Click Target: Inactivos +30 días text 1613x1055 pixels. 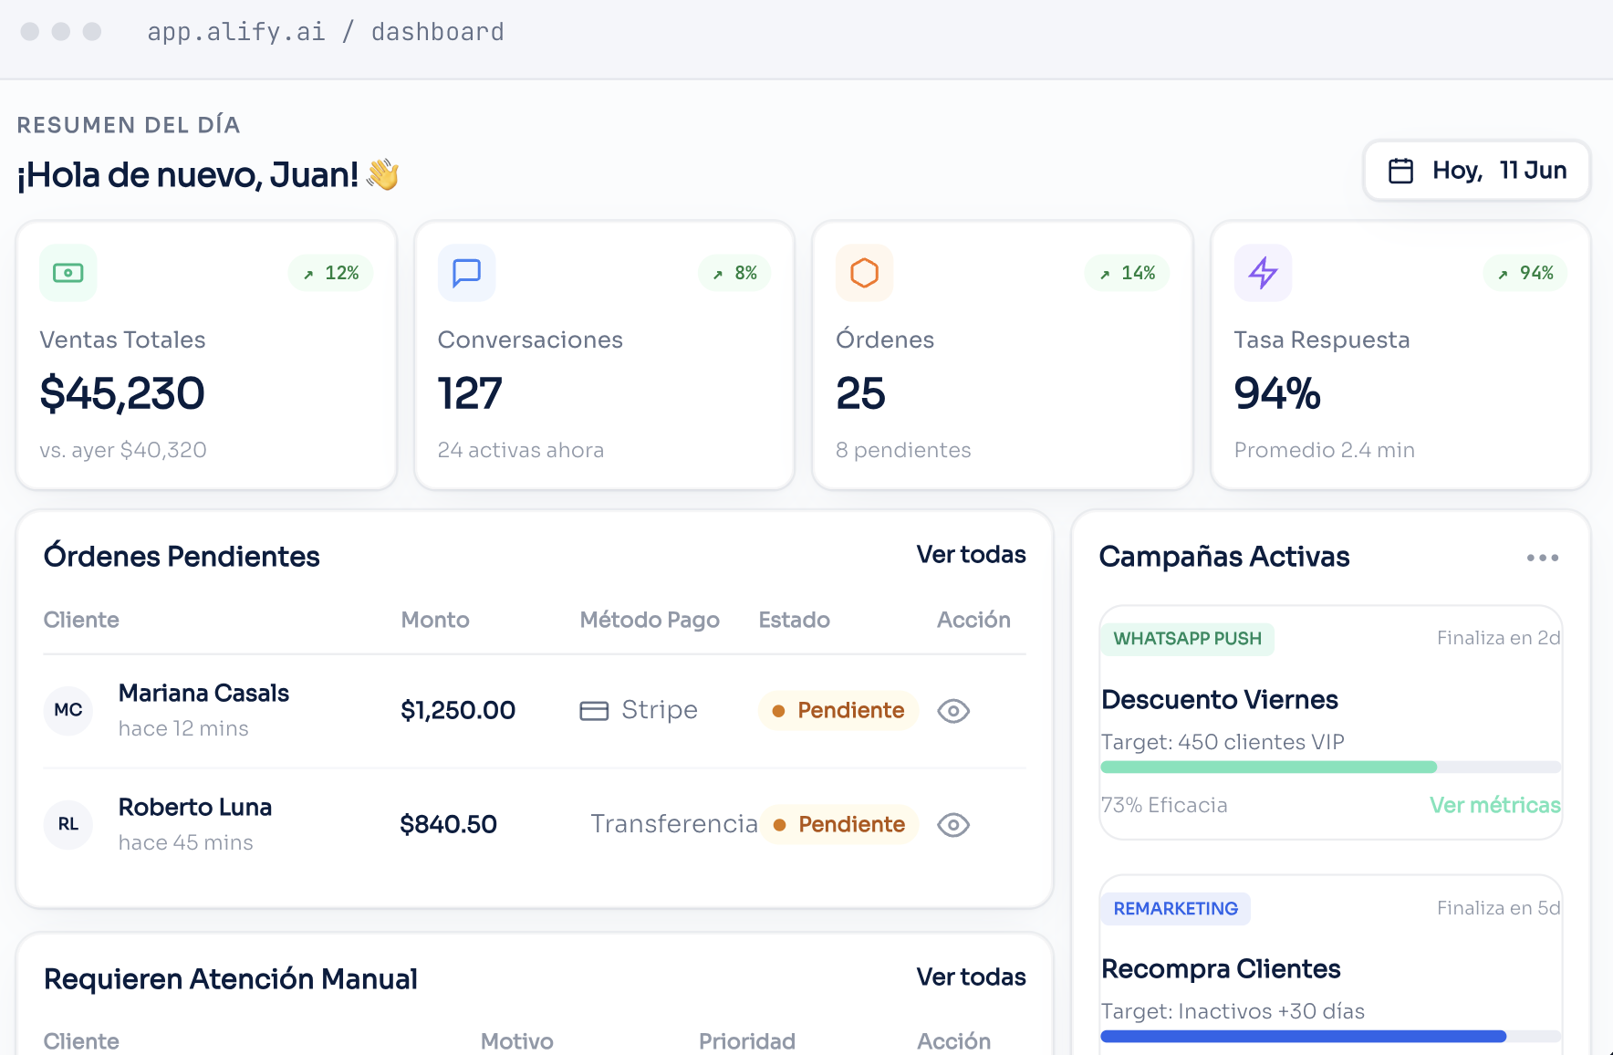[1233, 1011]
